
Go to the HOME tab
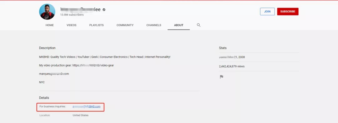pyautogui.click(x=49, y=25)
